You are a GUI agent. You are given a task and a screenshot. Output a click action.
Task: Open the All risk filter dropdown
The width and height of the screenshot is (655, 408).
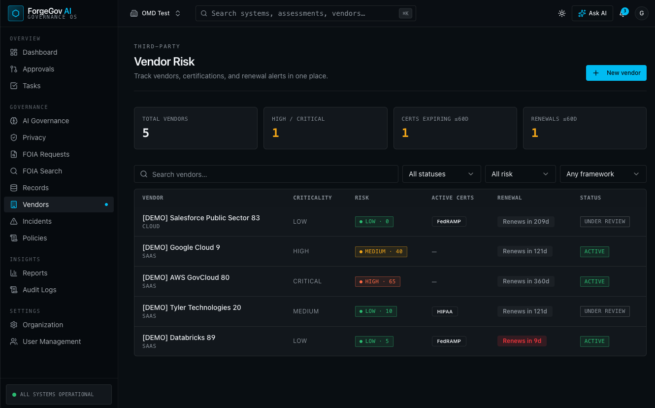[521, 174]
